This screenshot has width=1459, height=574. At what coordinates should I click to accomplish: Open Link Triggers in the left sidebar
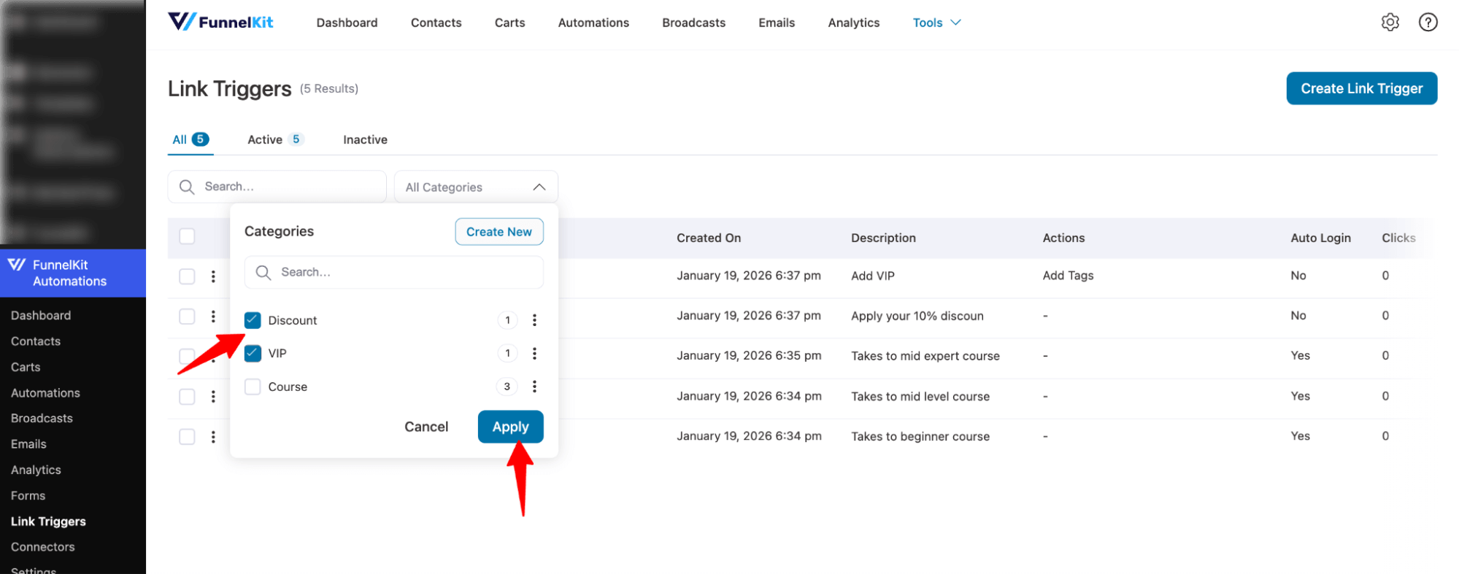[x=48, y=521]
